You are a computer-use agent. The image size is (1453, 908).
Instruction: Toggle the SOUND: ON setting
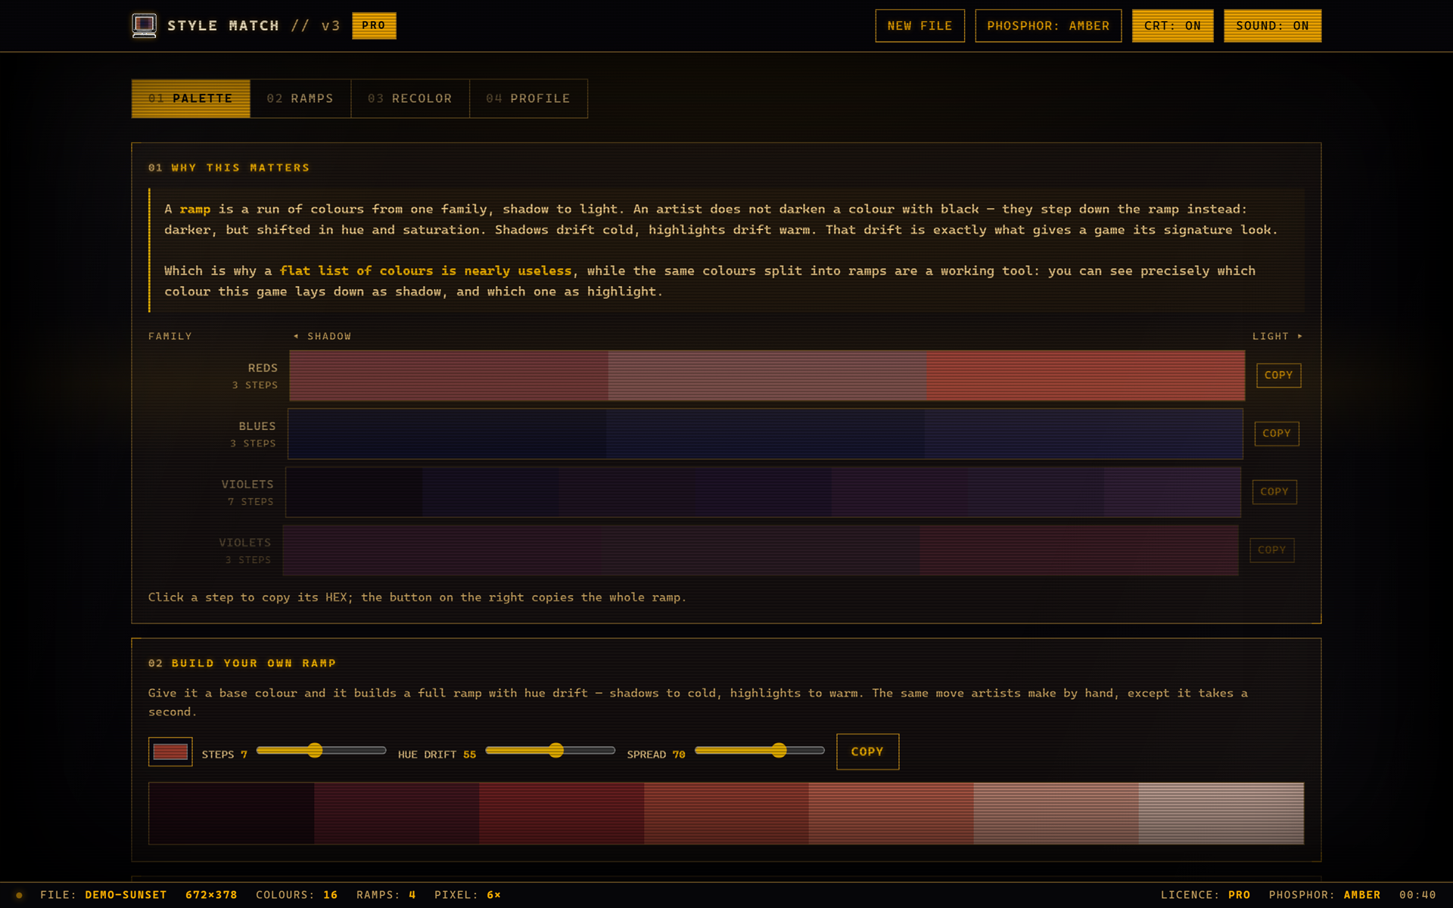(1272, 26)
